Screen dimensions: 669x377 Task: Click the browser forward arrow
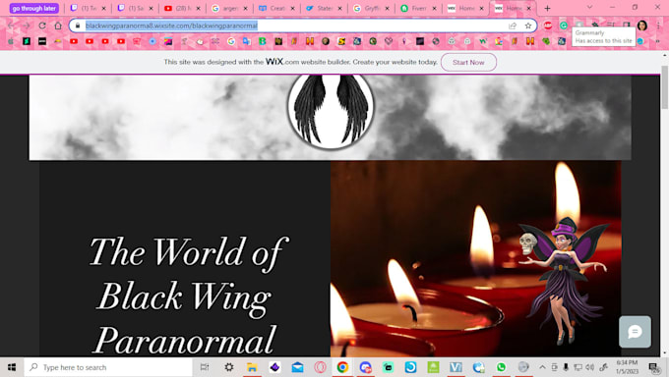(x=27, y=26)
